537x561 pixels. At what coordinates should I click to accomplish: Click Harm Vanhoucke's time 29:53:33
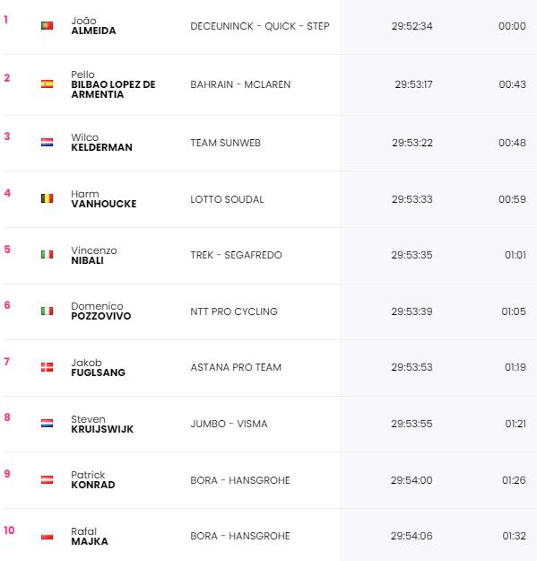tap(412, 199)
